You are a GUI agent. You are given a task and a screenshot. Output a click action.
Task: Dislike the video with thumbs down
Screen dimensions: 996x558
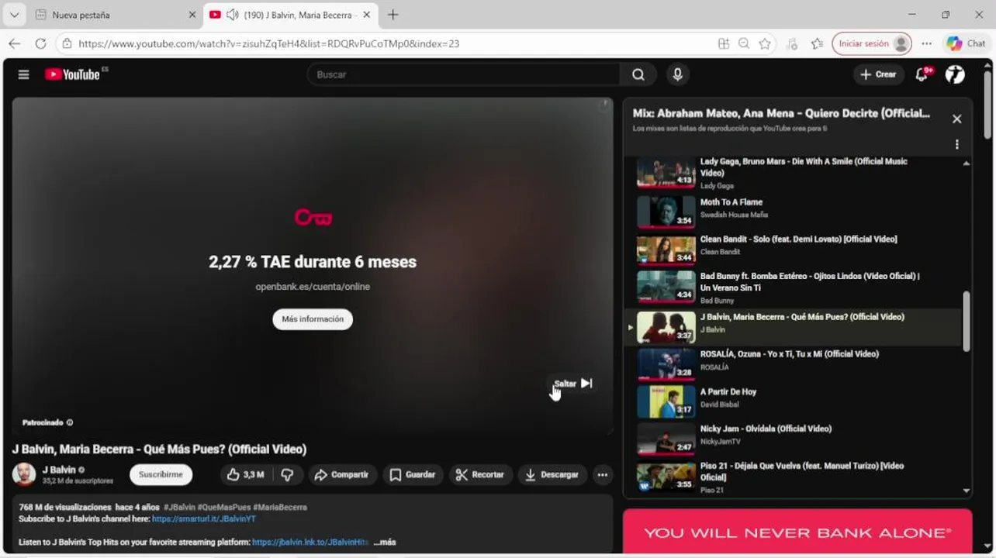click(287, 474)
